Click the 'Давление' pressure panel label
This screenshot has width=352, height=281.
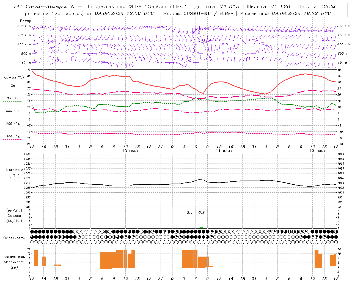(x=14, y=170)
